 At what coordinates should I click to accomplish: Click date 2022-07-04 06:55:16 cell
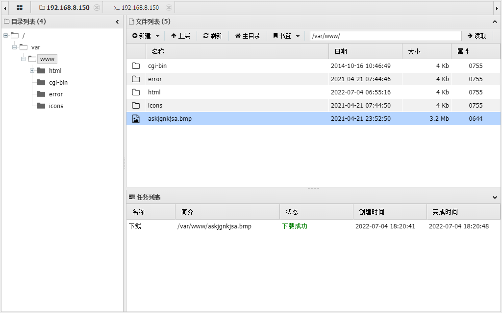tap(360, 92)
